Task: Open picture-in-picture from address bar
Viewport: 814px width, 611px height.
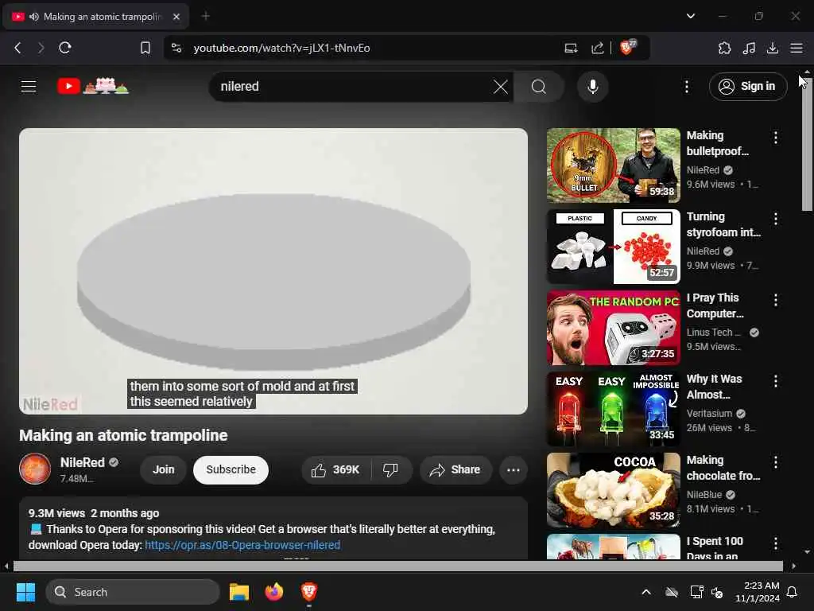Action: click(x=571, y=49)
